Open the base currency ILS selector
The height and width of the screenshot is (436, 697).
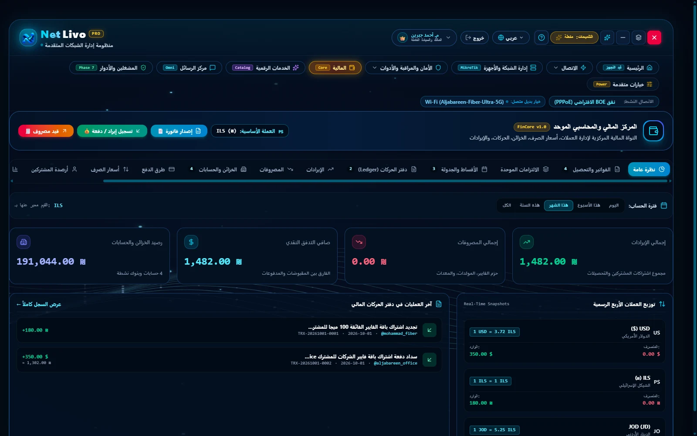(x=250, y=131)
